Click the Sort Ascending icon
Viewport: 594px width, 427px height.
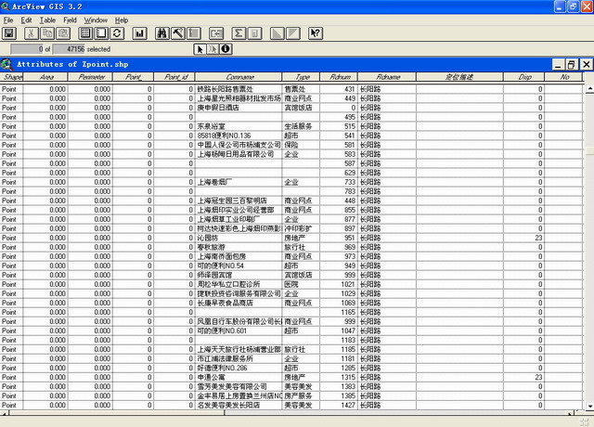pyautogui.click(x=278, y=33)
